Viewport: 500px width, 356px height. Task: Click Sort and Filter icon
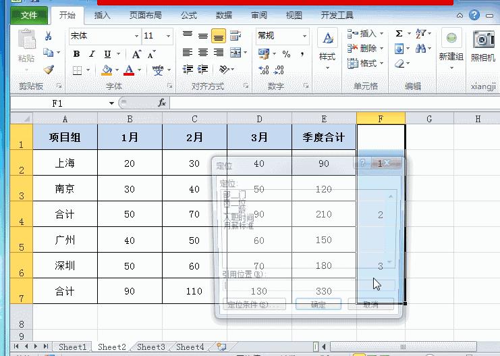point(421,33)
